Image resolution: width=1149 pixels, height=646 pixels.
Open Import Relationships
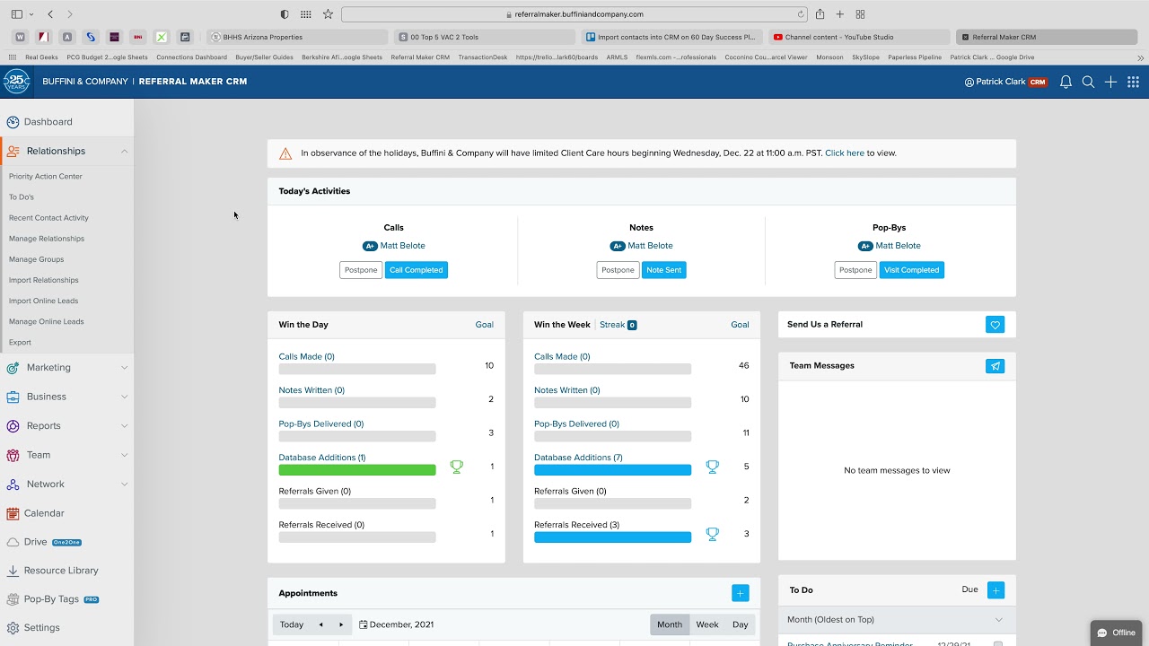pyautogui.click(x=44, y=280)
